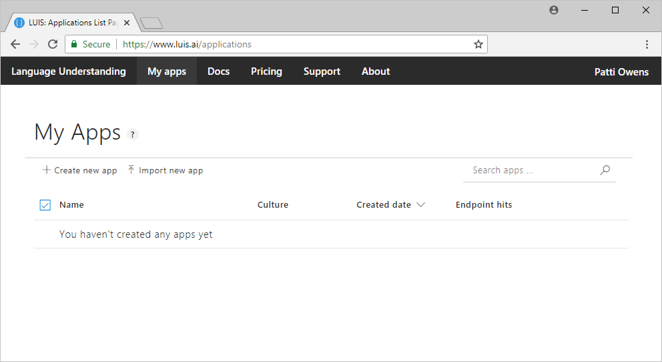The width and height of the screenshot is (662, 362).
Task: Bookmark this page with the star icon
Action: [x=478, y=44]
